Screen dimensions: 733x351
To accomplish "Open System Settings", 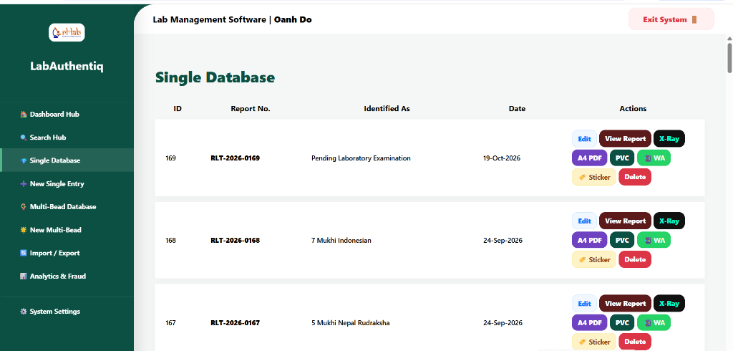I will tap(67, 311).
